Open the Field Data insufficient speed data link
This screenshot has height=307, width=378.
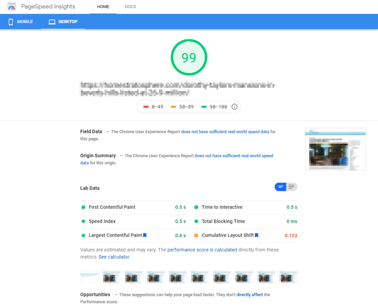(225, 132)
